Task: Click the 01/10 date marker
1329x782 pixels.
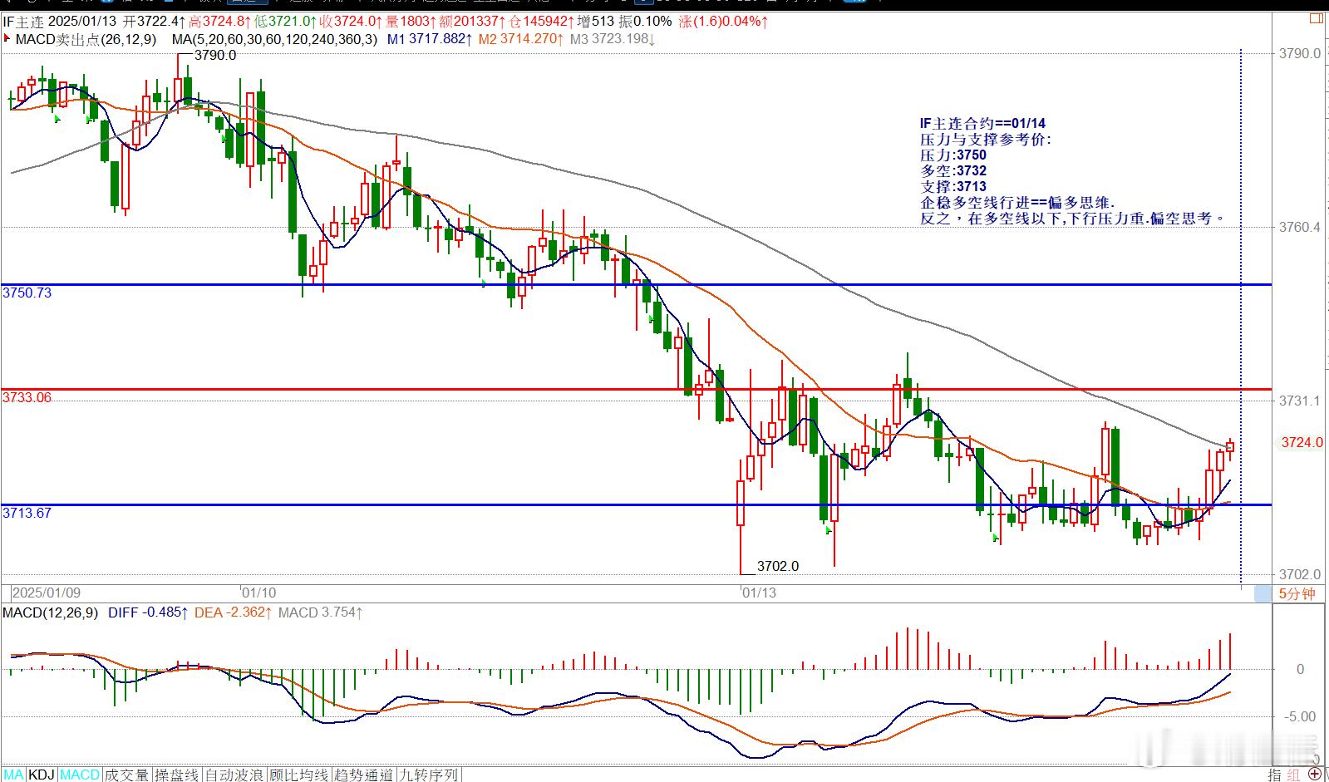Action: coord(259,593)
